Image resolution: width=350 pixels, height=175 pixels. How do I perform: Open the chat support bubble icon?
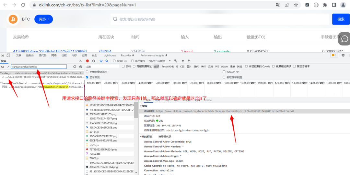345,39
